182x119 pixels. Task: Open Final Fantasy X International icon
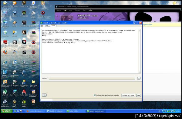33,92
